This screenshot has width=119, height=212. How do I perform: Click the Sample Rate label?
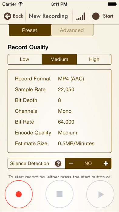click(30, 90)
